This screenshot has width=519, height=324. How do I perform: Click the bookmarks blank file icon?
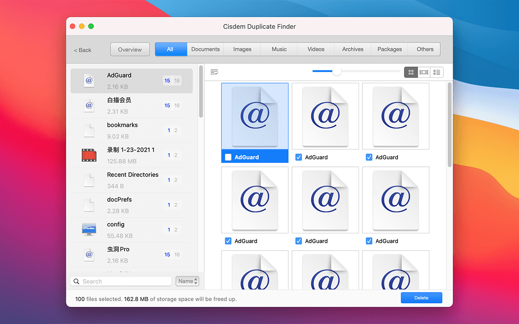click(x=89, y=130)
